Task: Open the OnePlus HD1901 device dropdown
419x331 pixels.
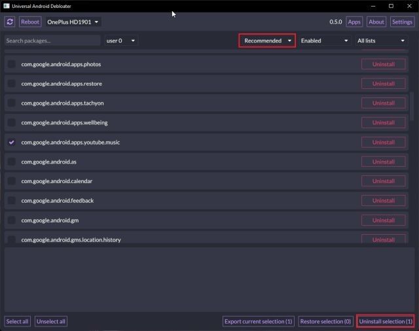Action: point(73,22)
